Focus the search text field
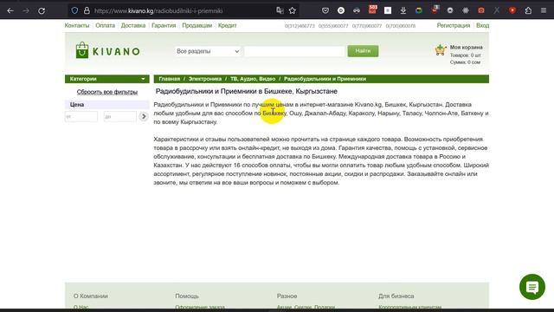 point(294,51)
